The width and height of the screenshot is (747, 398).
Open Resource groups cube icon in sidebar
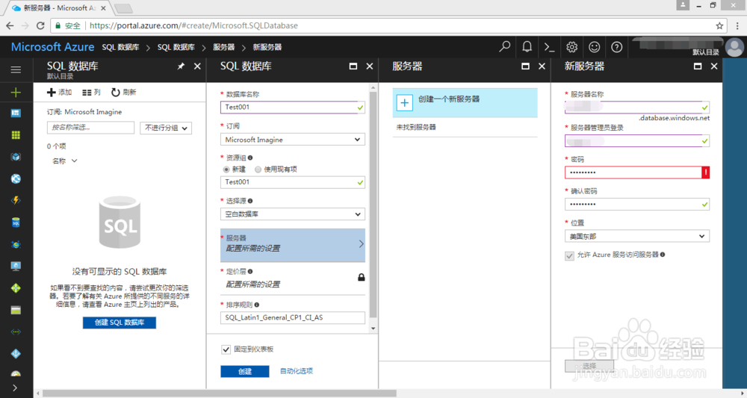[16, 157]
